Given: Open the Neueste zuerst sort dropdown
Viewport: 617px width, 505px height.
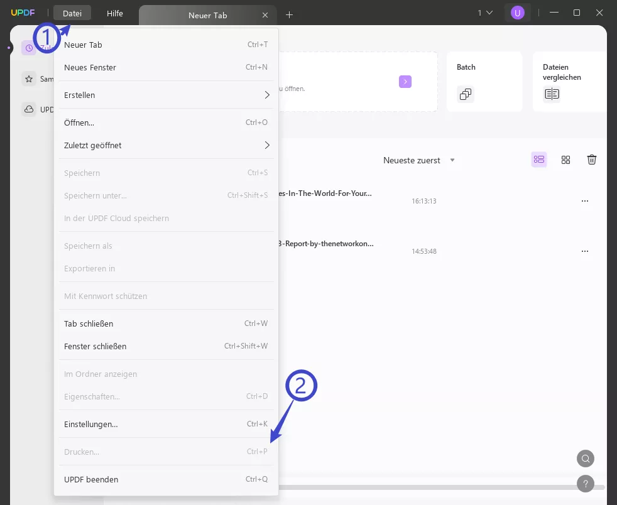Looking at the screenshot, I should (419, 160).
